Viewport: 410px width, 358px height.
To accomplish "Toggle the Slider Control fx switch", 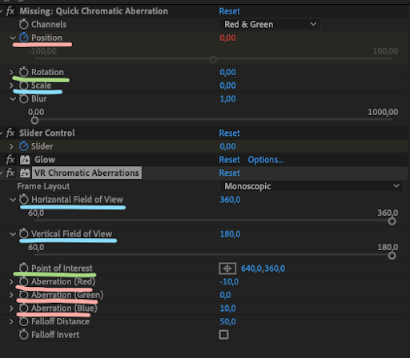I will [10, 133].
